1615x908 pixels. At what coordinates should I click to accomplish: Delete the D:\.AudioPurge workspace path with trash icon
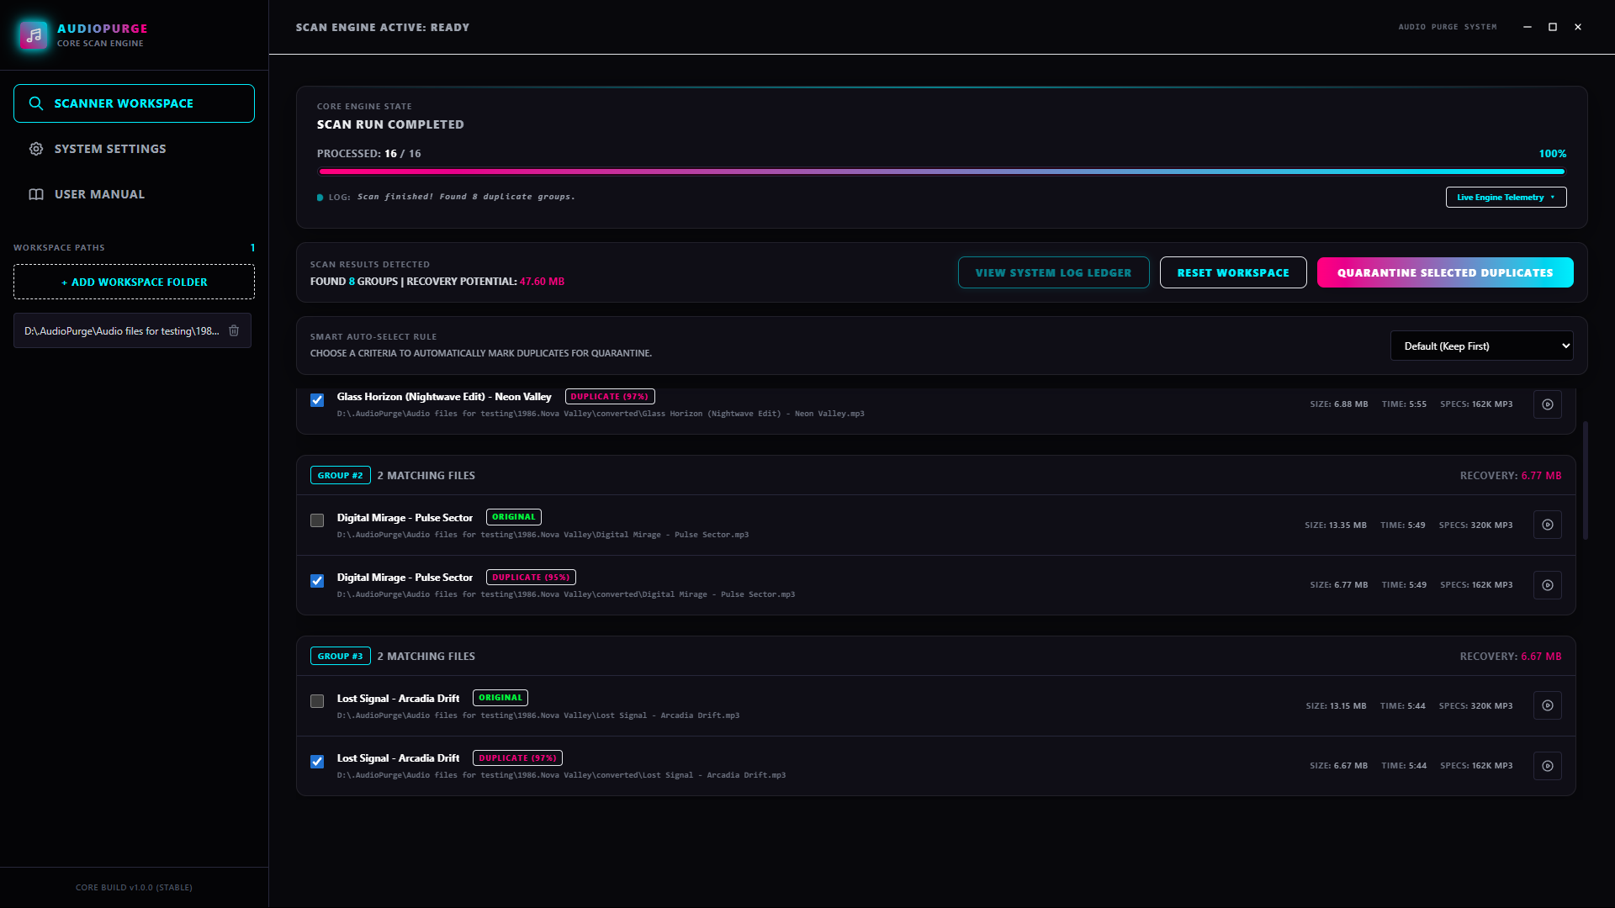[234, 330]
